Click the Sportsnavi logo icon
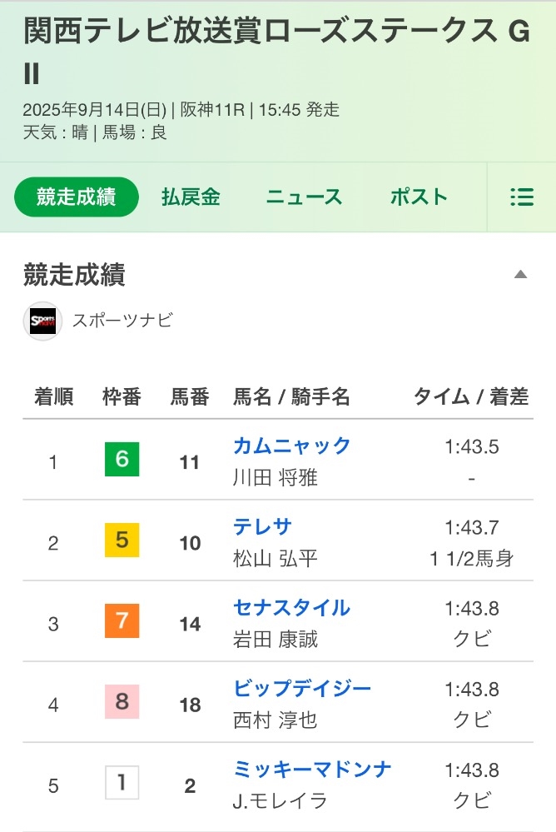The height and width of the screenshot is (832, 556). coord(43,321)
